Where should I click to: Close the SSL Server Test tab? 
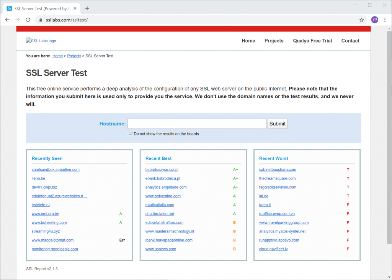click(x=75, y=8)
